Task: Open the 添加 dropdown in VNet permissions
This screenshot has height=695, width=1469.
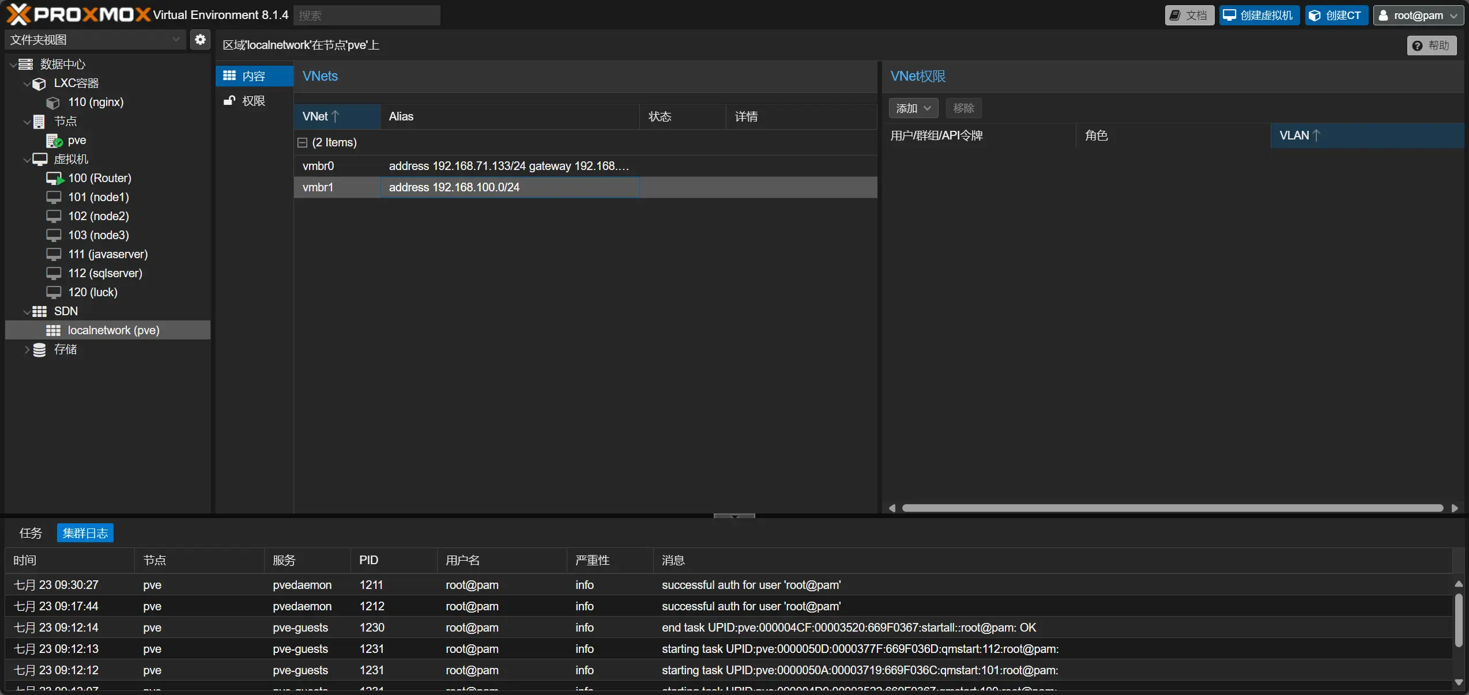Action: click(913, 108)
